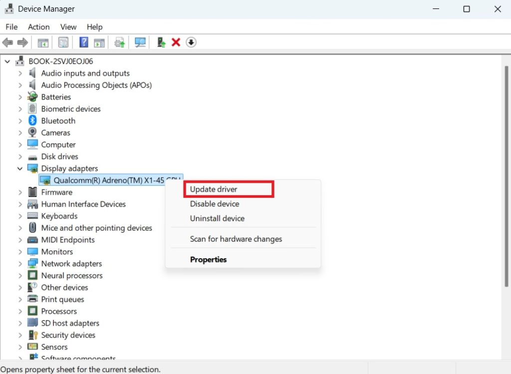Click the Firmware chip icon
The width and height of the screenshot is (511, 374).
point(32,192)
